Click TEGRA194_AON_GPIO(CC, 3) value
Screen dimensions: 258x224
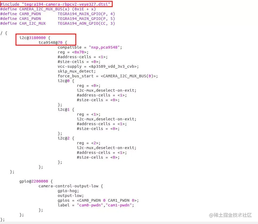click(x=86, y=23)
